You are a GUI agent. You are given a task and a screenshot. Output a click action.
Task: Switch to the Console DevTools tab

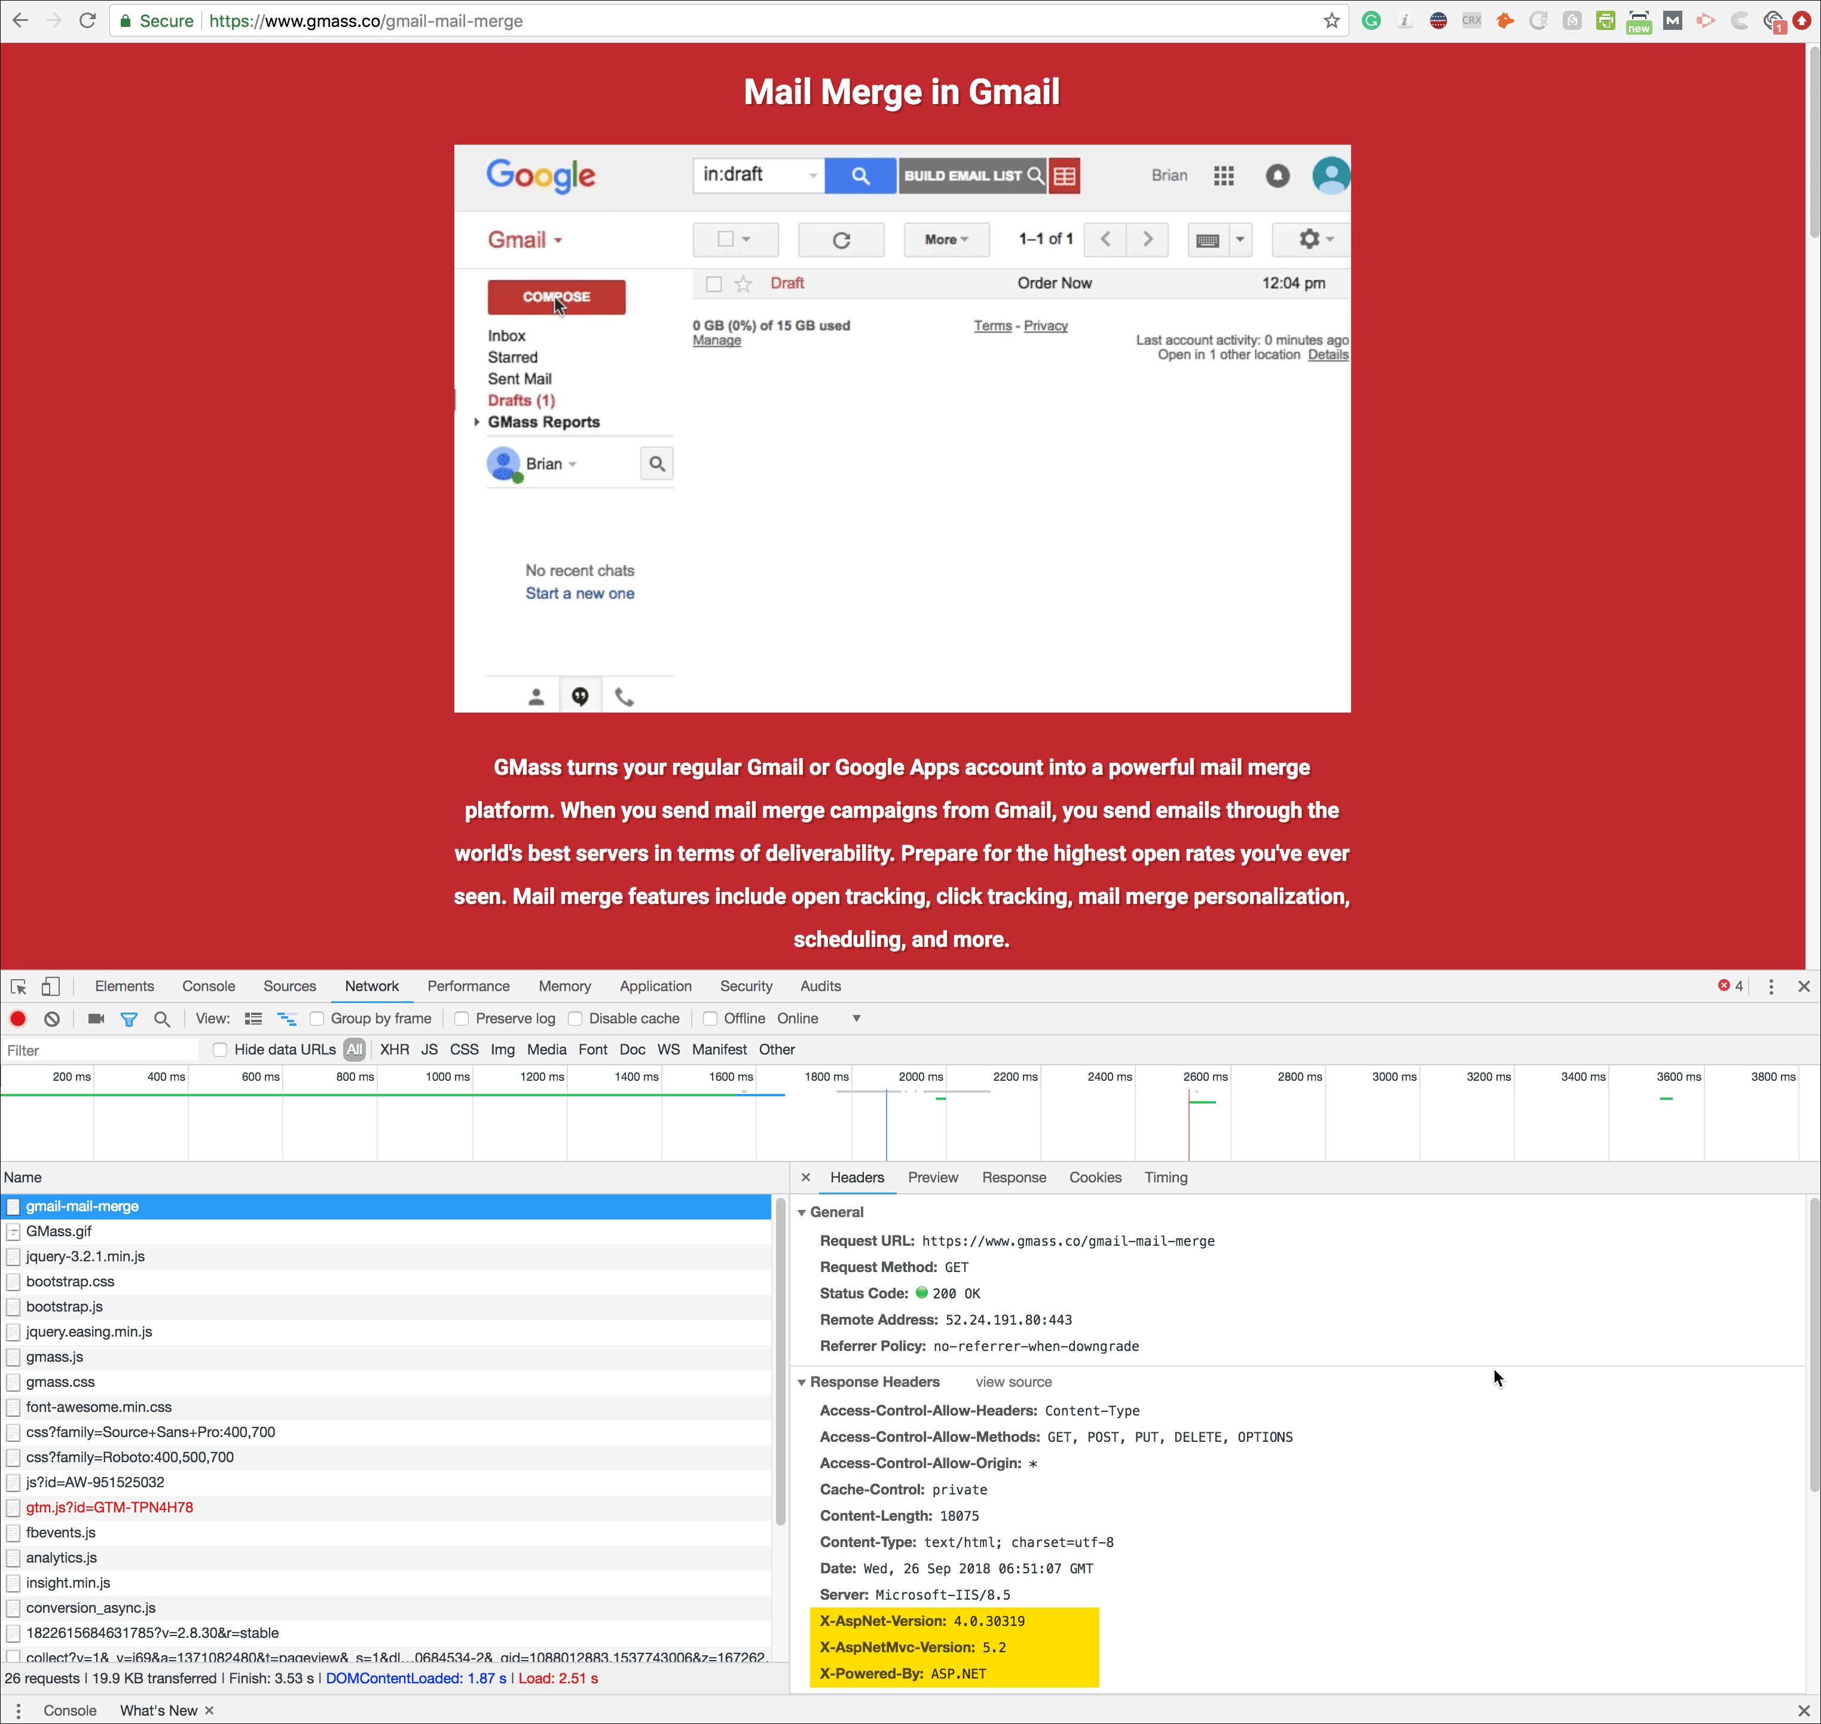click(209, 986)
